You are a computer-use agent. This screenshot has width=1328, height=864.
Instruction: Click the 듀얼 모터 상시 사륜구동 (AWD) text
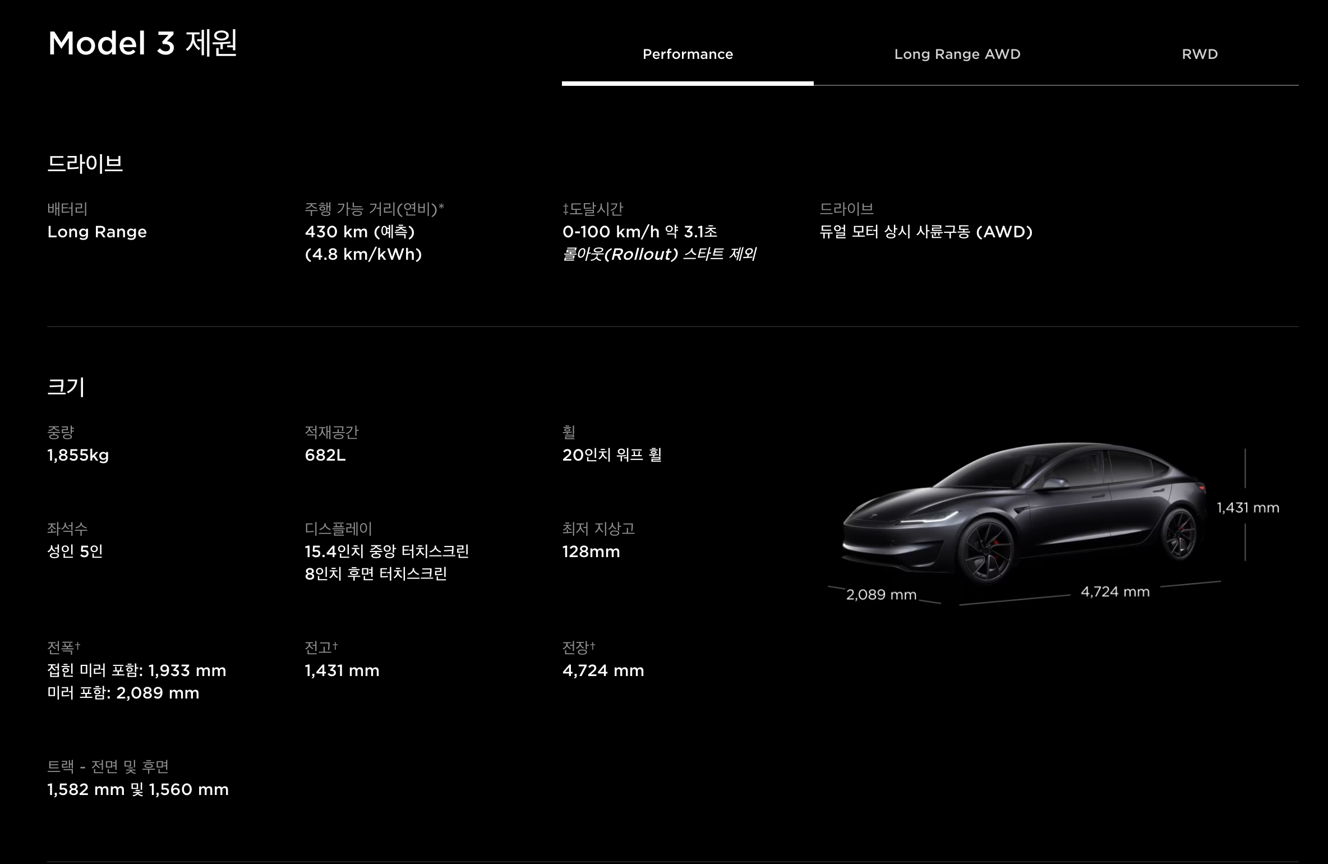tap(925, 232)
